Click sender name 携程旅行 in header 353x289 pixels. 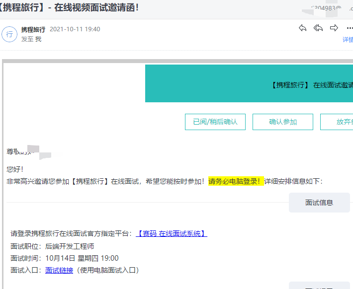(33, 29)
